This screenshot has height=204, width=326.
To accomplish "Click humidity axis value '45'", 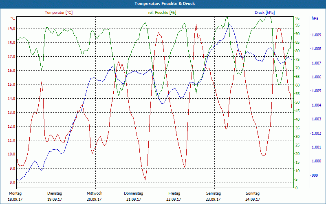I will pos(297,111).
